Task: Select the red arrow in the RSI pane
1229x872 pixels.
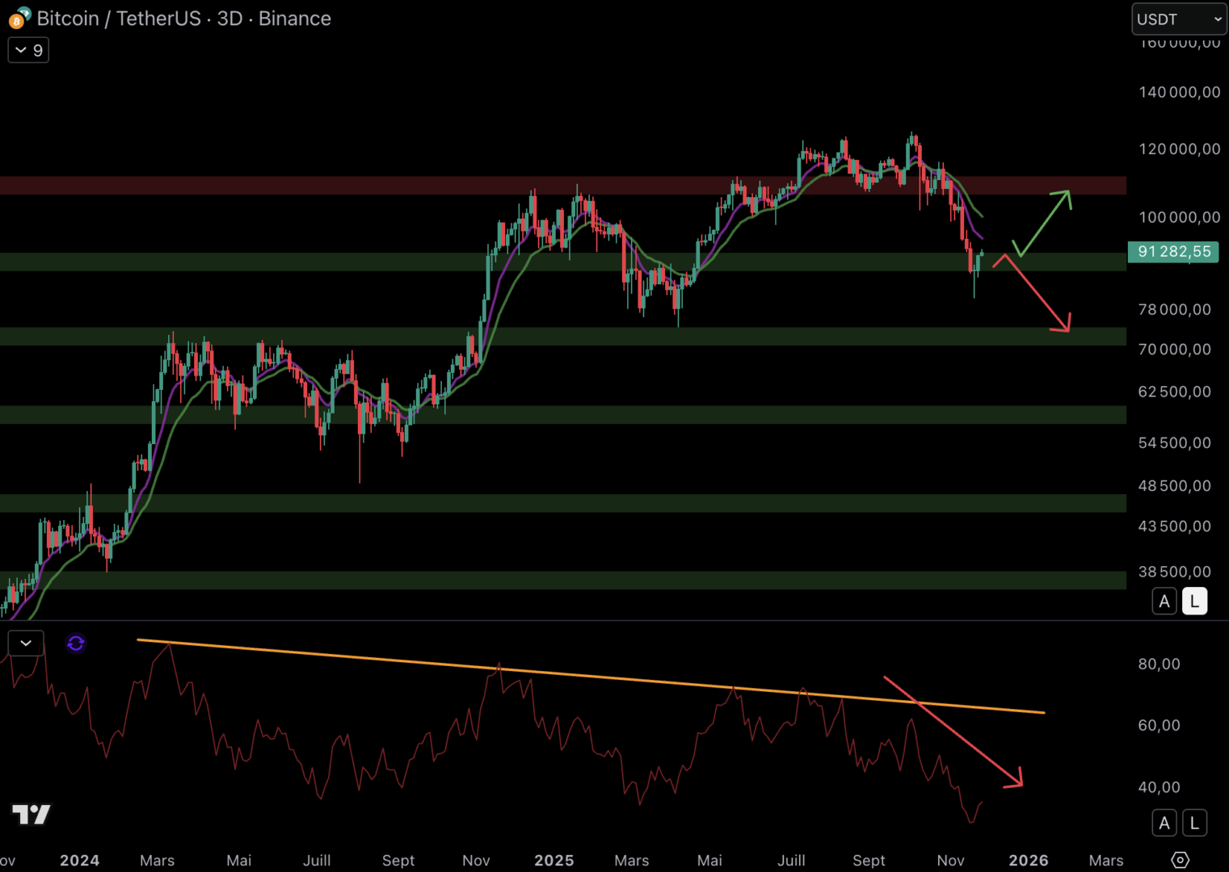Action: pos(953,731)
